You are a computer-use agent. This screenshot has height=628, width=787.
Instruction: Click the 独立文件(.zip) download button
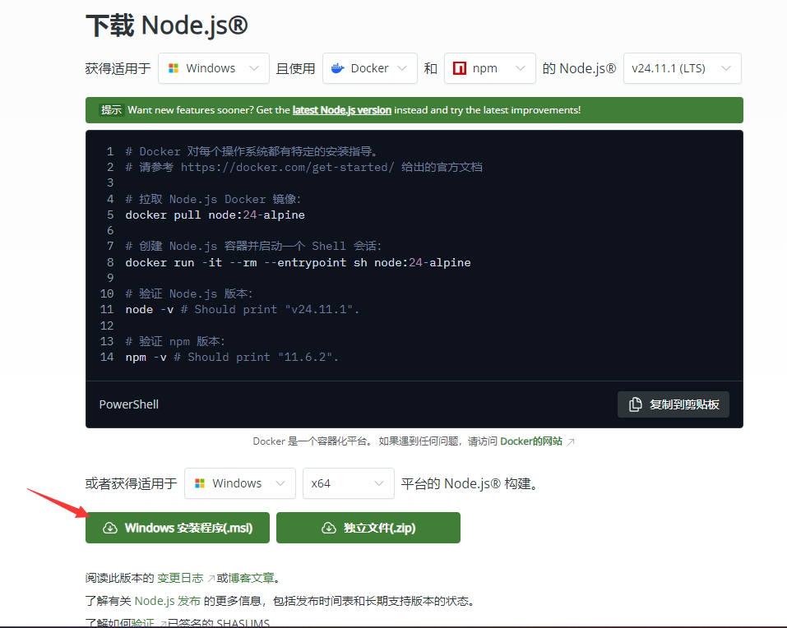click(368, 528)
